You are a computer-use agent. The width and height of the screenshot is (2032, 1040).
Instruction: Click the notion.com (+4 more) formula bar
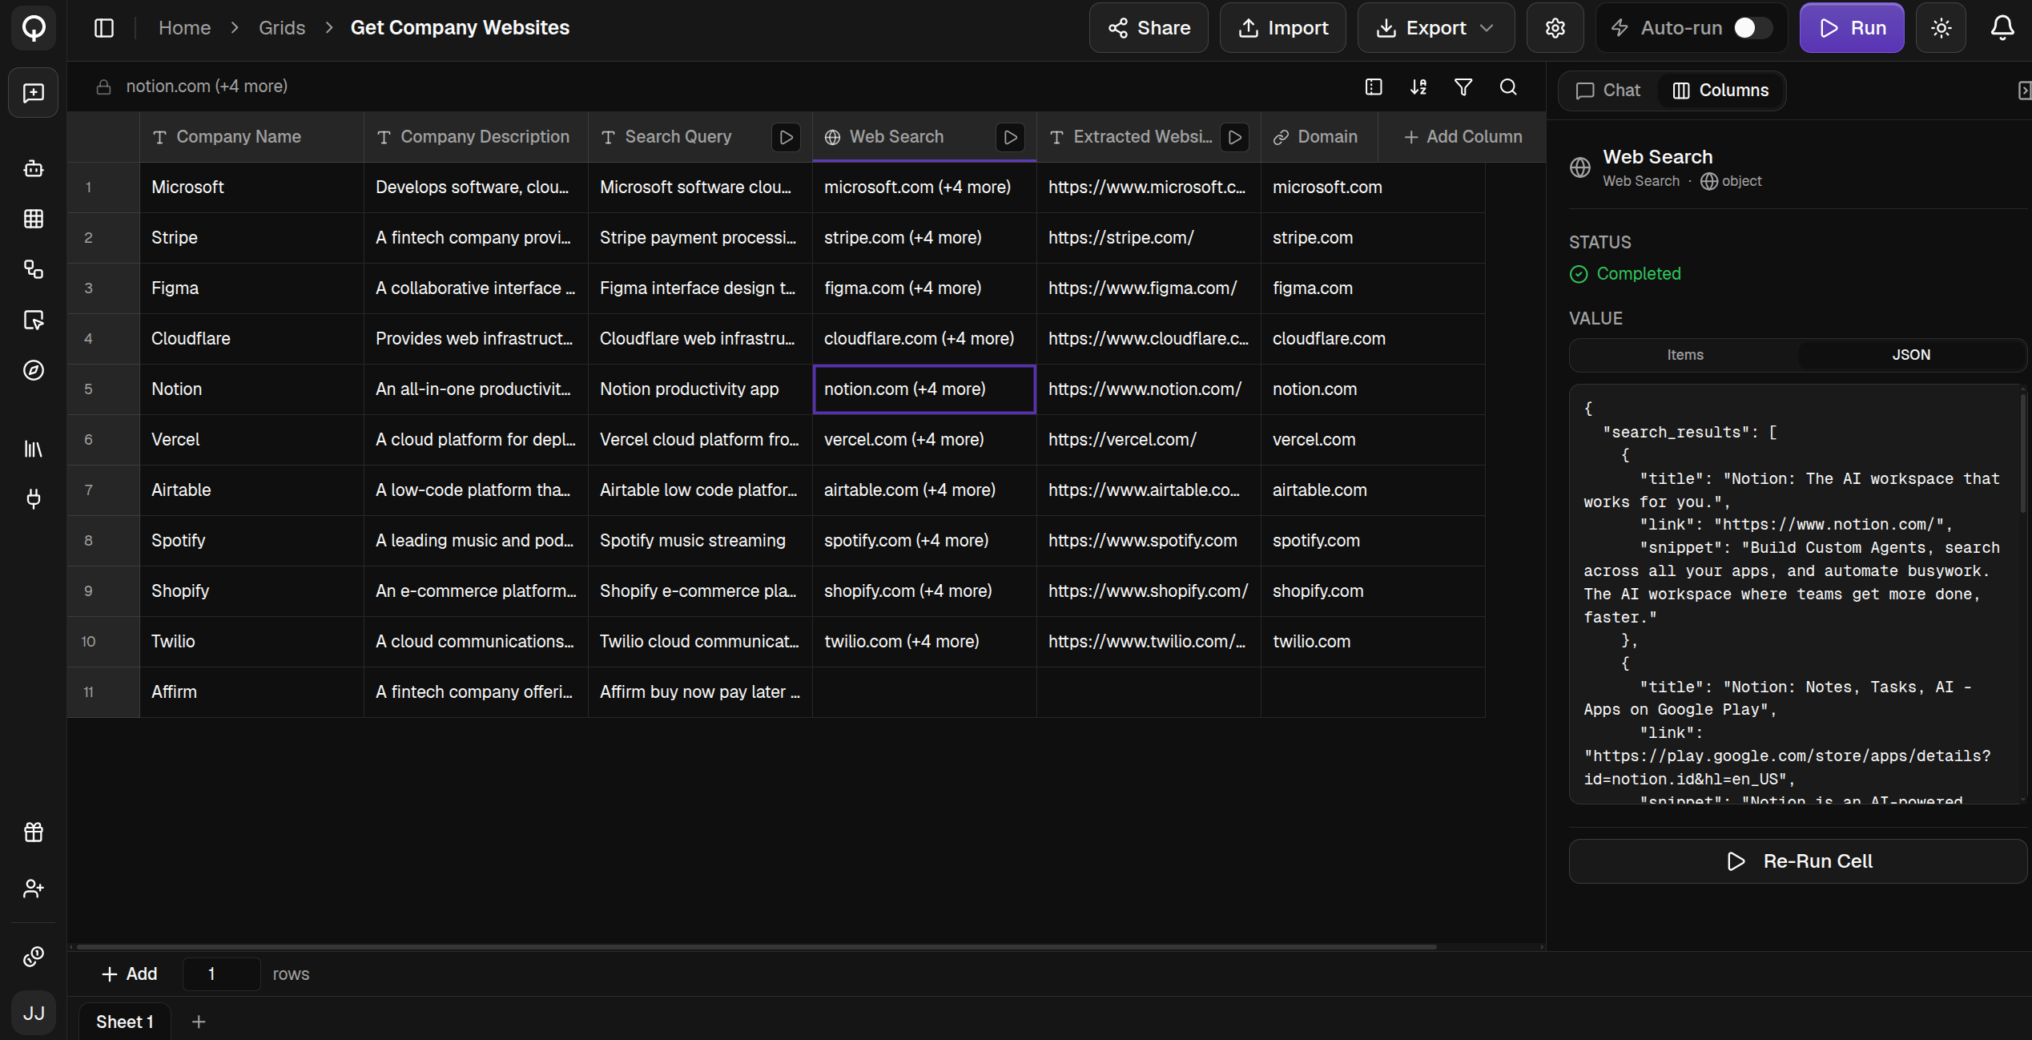click(x=207, y=87)
